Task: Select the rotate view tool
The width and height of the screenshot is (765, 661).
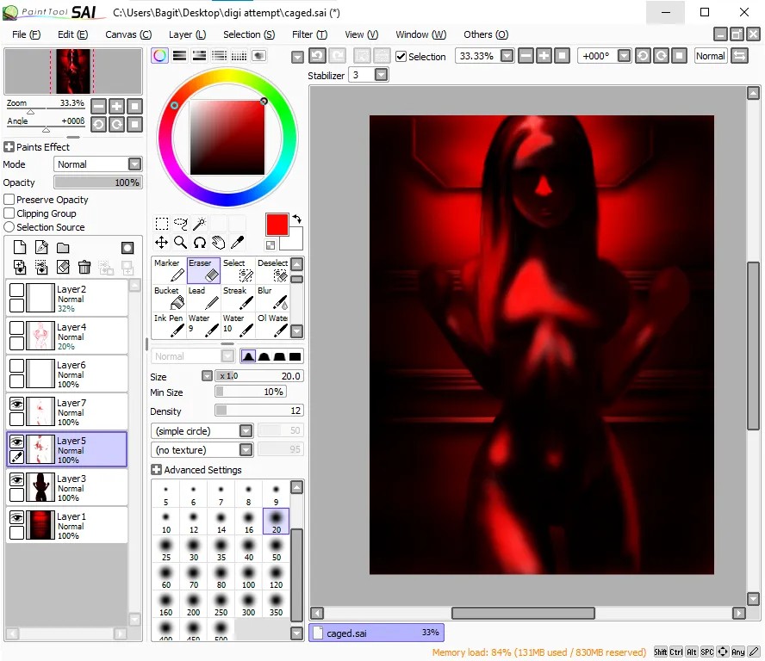Action: (x=199, y=242)
